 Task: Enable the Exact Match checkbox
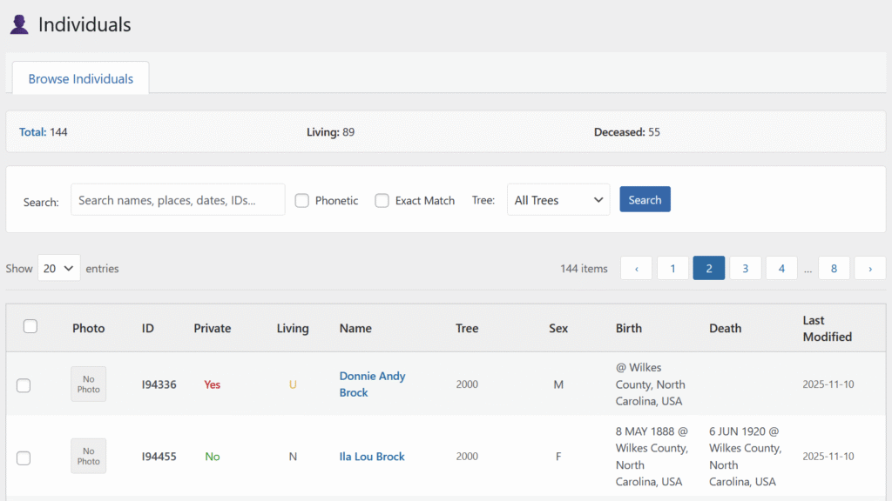(382, 201)
